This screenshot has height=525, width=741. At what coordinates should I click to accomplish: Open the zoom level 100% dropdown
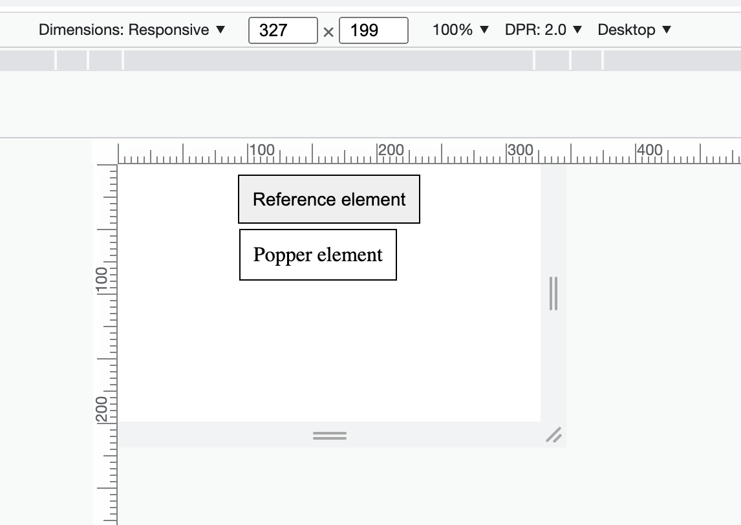[459, 29]
